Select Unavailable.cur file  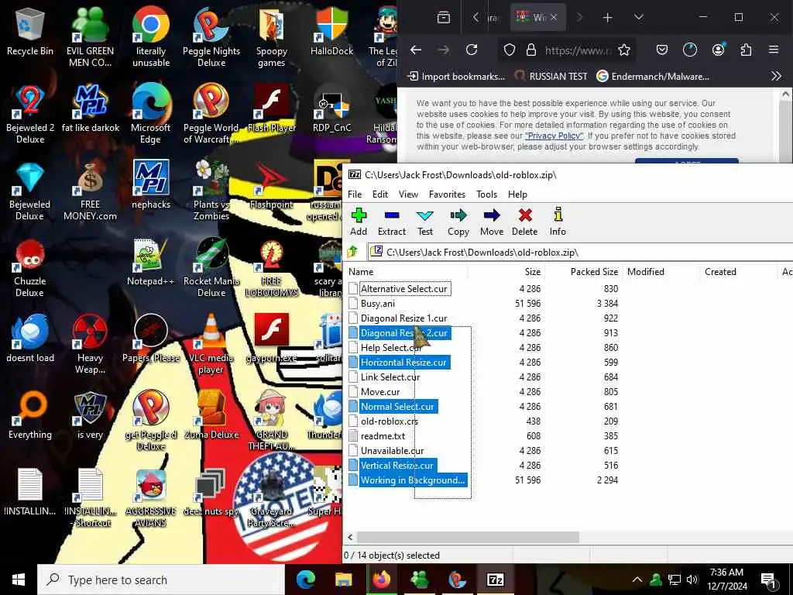(392, 450)
